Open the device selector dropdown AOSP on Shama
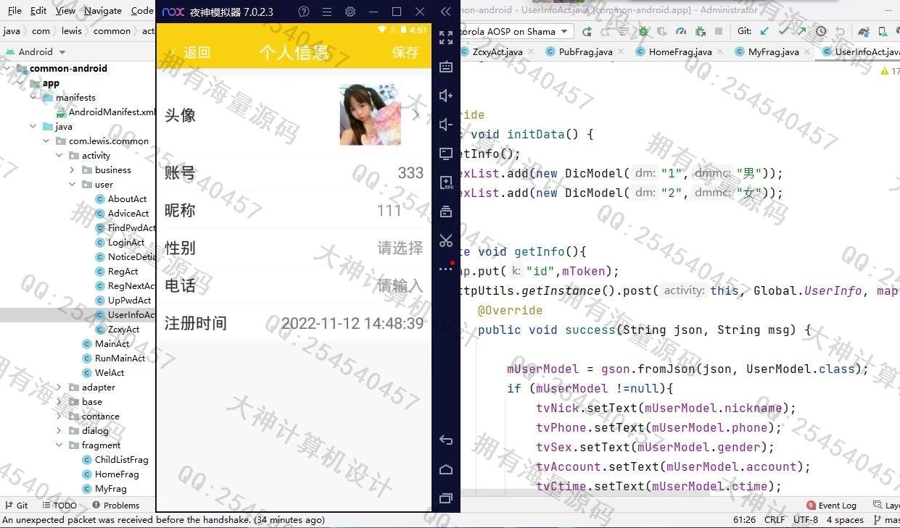 pyautogui.click(x=517, y=31)
